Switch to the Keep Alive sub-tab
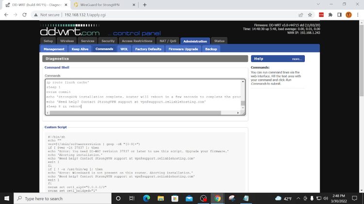Image resolution: width=364 pixels, height=204 pixels. (80, 49)
